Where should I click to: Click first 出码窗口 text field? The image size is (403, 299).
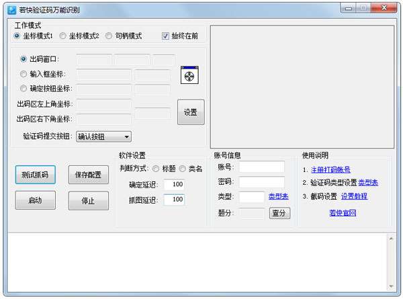(94, 59)
